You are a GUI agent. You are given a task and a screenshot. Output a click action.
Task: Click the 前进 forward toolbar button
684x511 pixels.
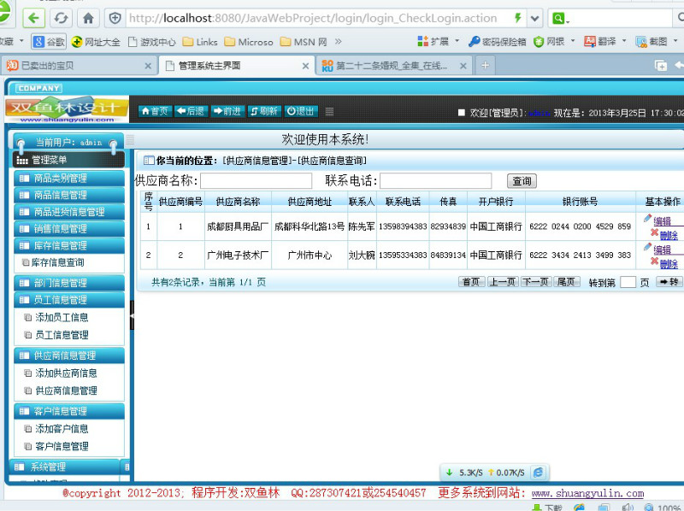point(227,111)
